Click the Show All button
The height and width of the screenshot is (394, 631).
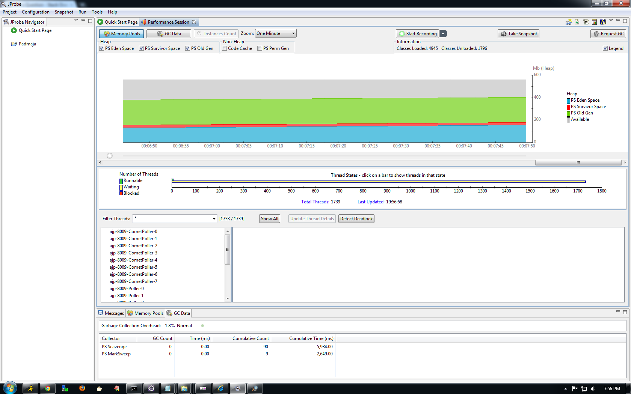pyautogui.click(x=270, y=219)
